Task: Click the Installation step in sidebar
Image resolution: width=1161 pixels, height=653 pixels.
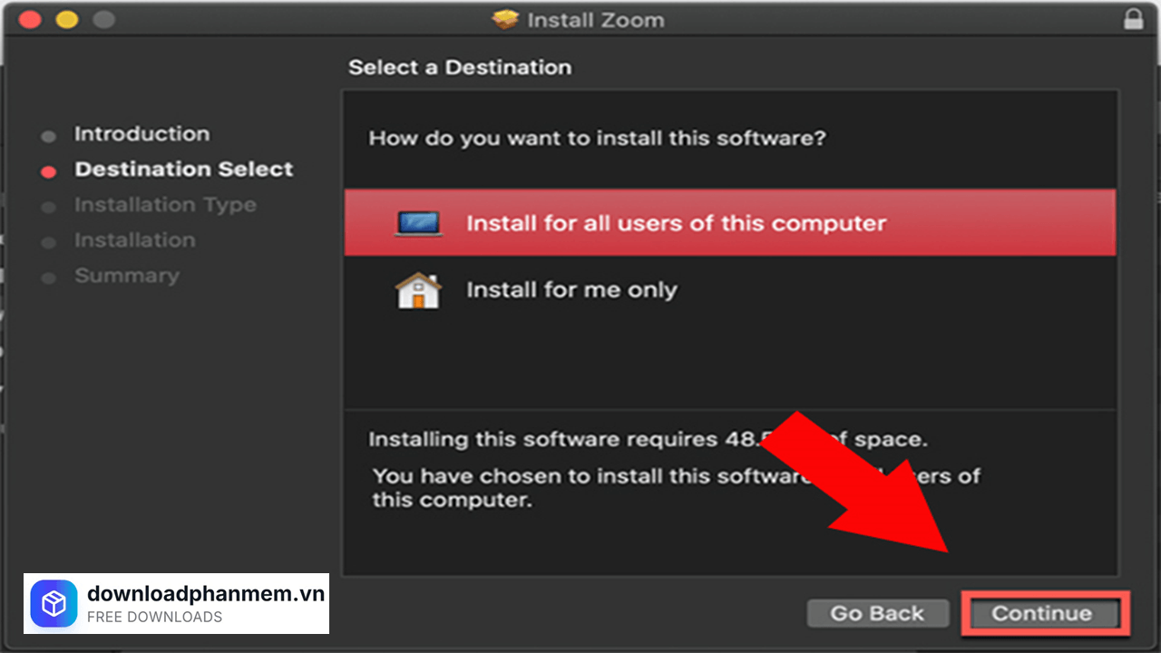Action: pos(134,240)
